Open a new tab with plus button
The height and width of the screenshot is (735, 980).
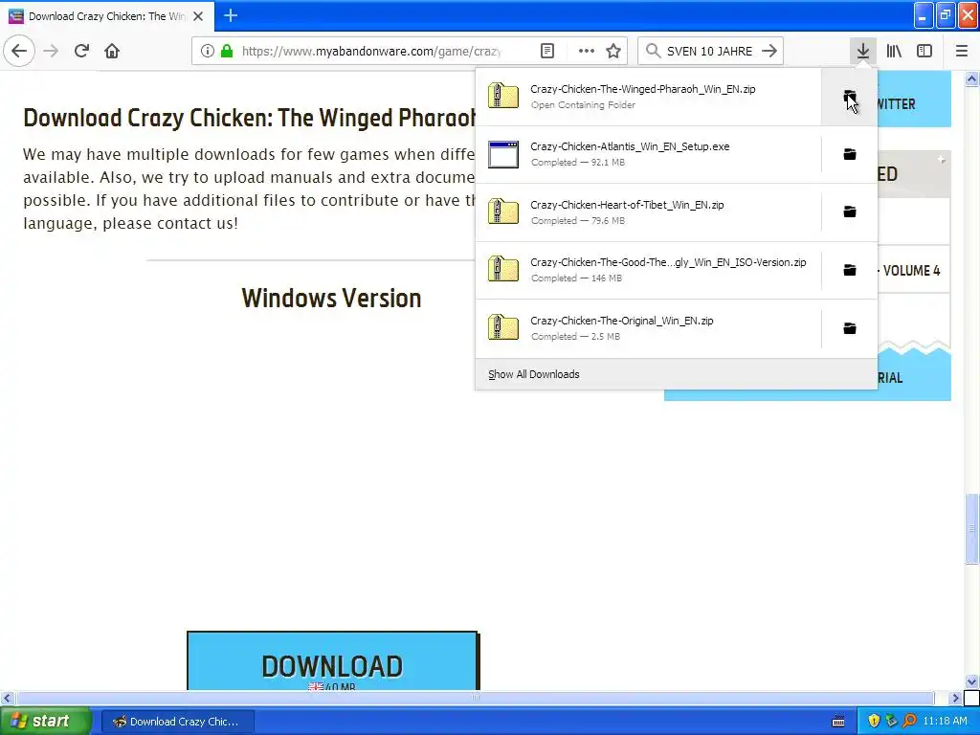click(x=231, y=15)
